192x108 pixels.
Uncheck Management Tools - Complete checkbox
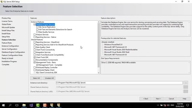tap(37, 65)
